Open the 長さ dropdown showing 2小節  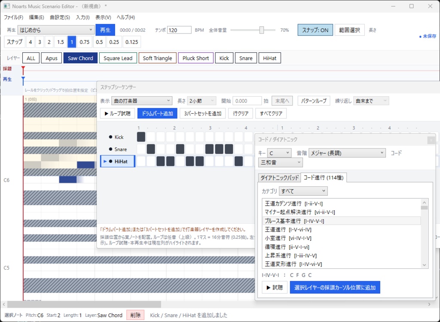[202, 101]
